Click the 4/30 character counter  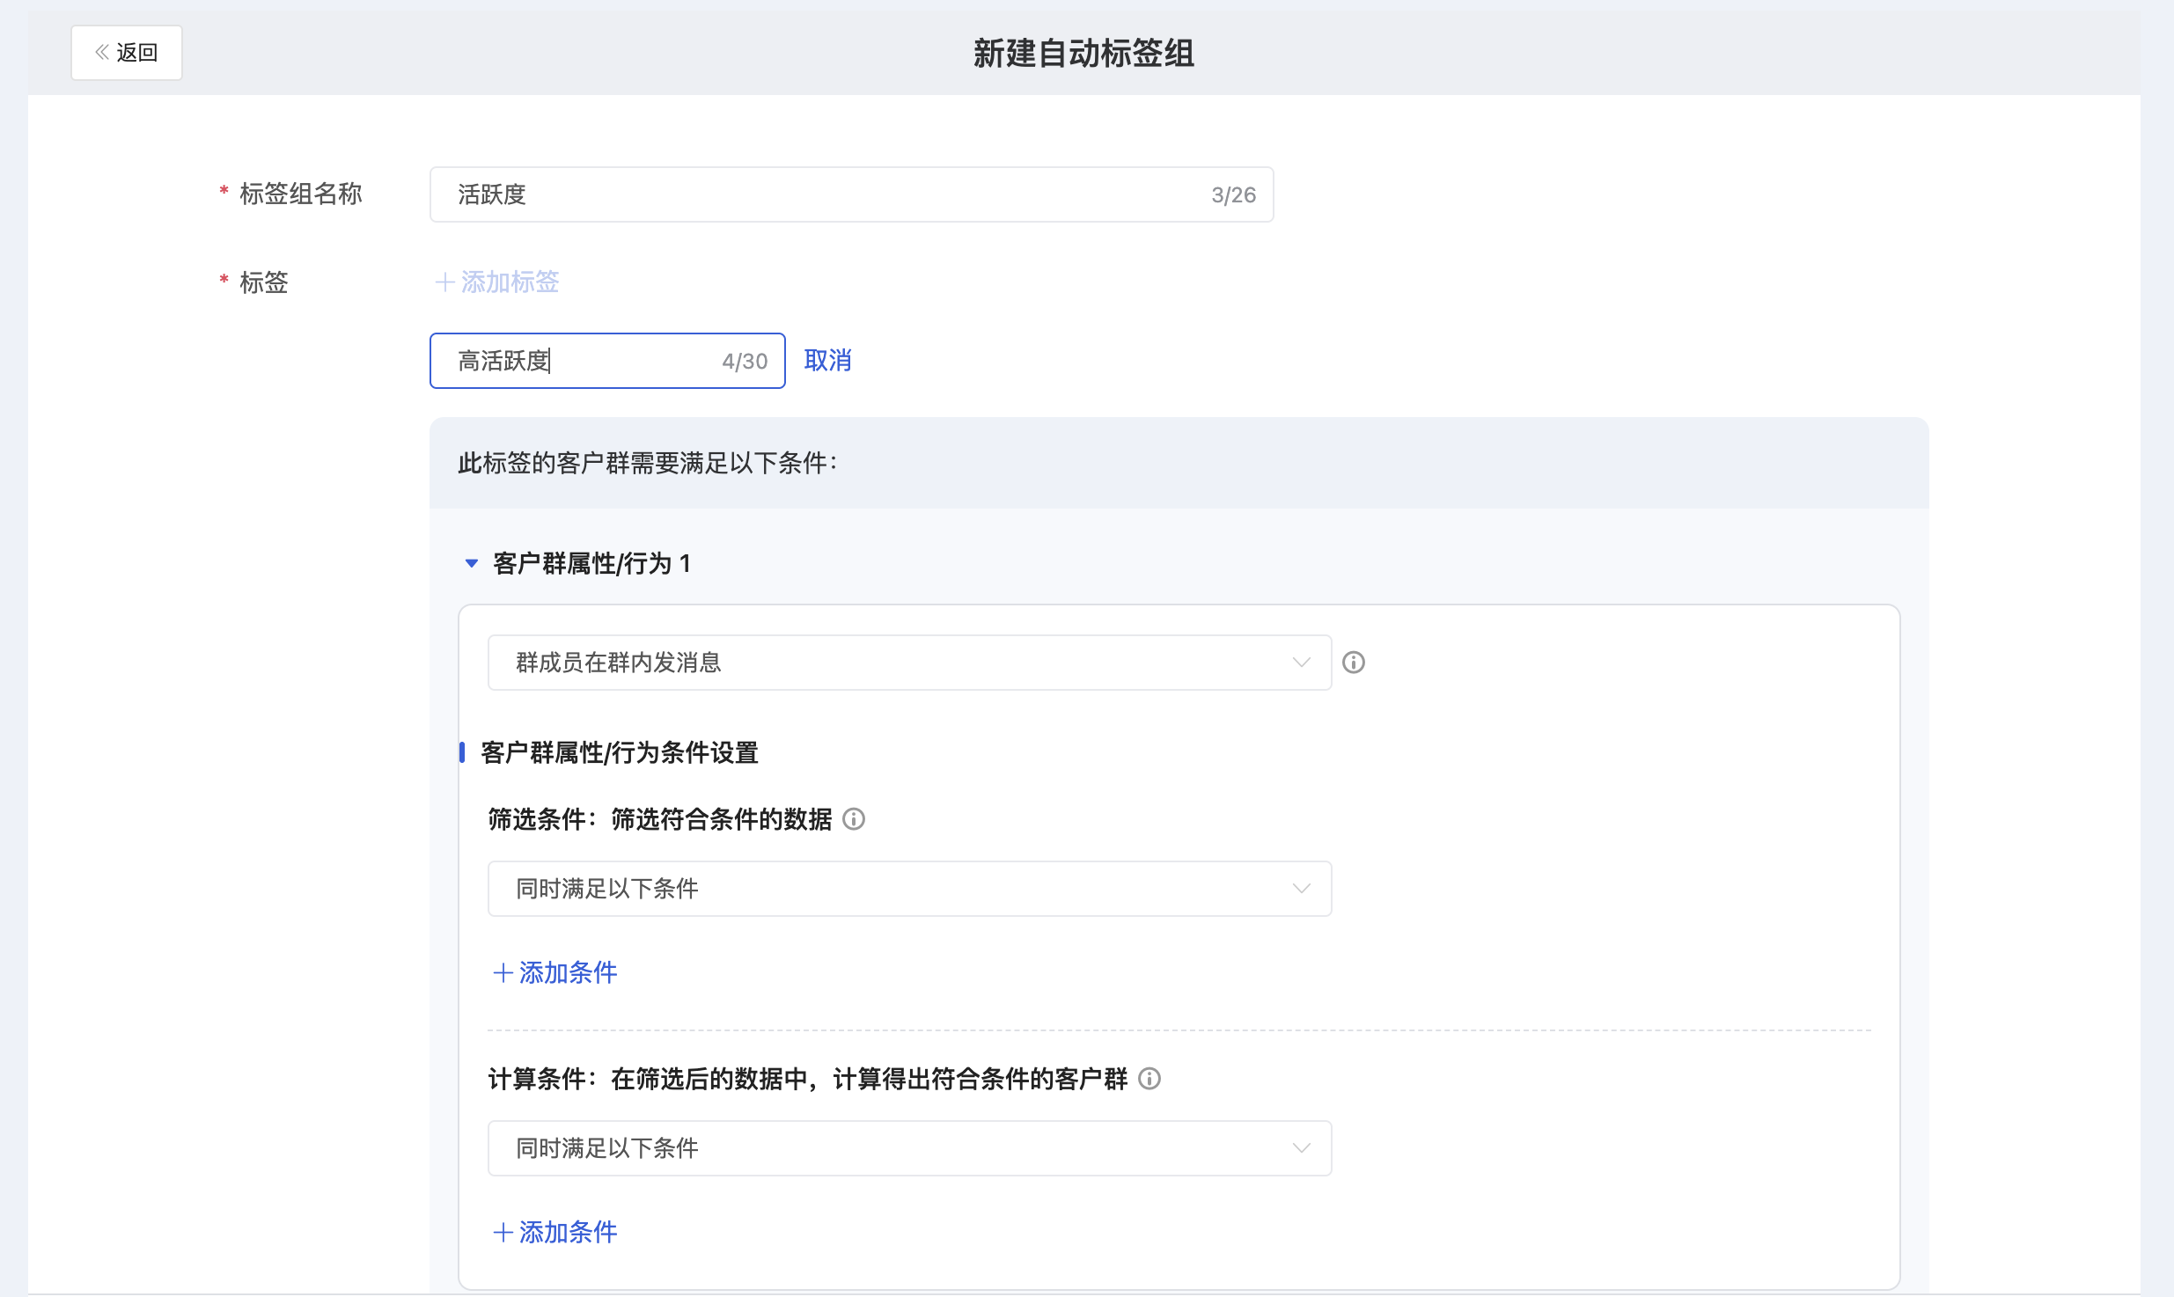click(745, 362)
